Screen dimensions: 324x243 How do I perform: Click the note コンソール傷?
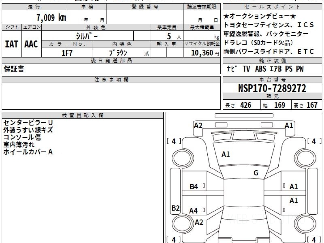point(22,137)
